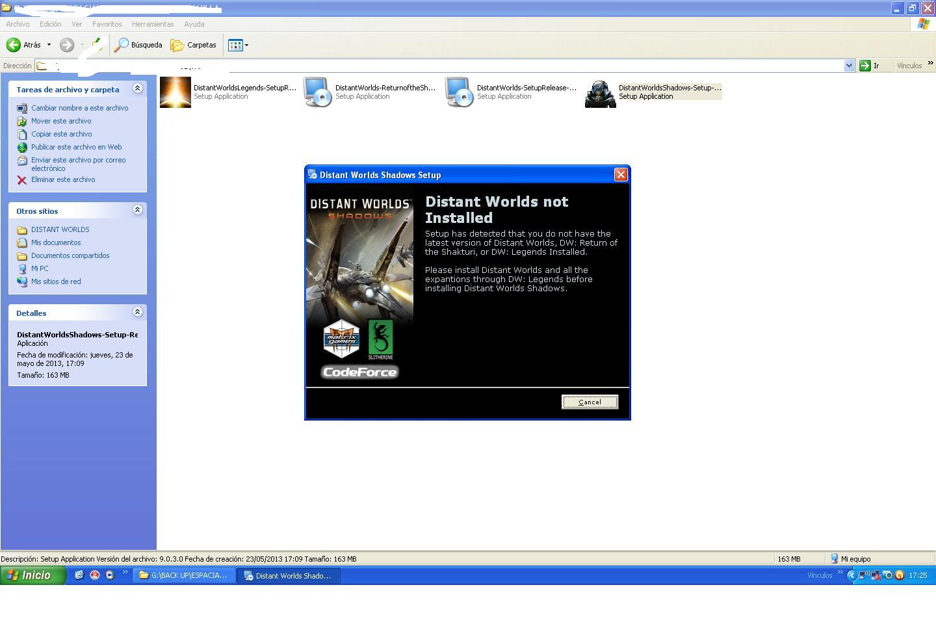This screenshot has height=624, width=936.
Task: Open the Edición menu
Action: click(x=50, y=24)
